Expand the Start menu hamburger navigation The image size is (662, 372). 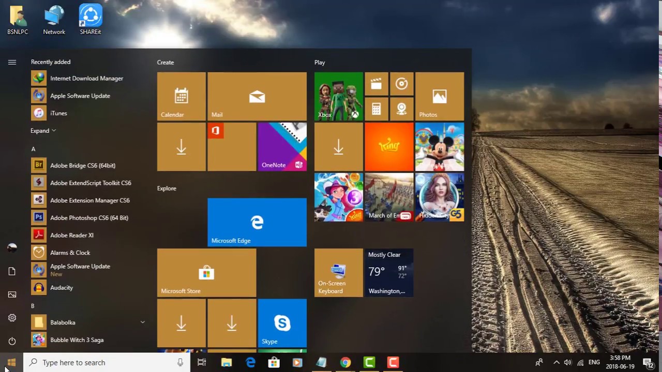12,62
